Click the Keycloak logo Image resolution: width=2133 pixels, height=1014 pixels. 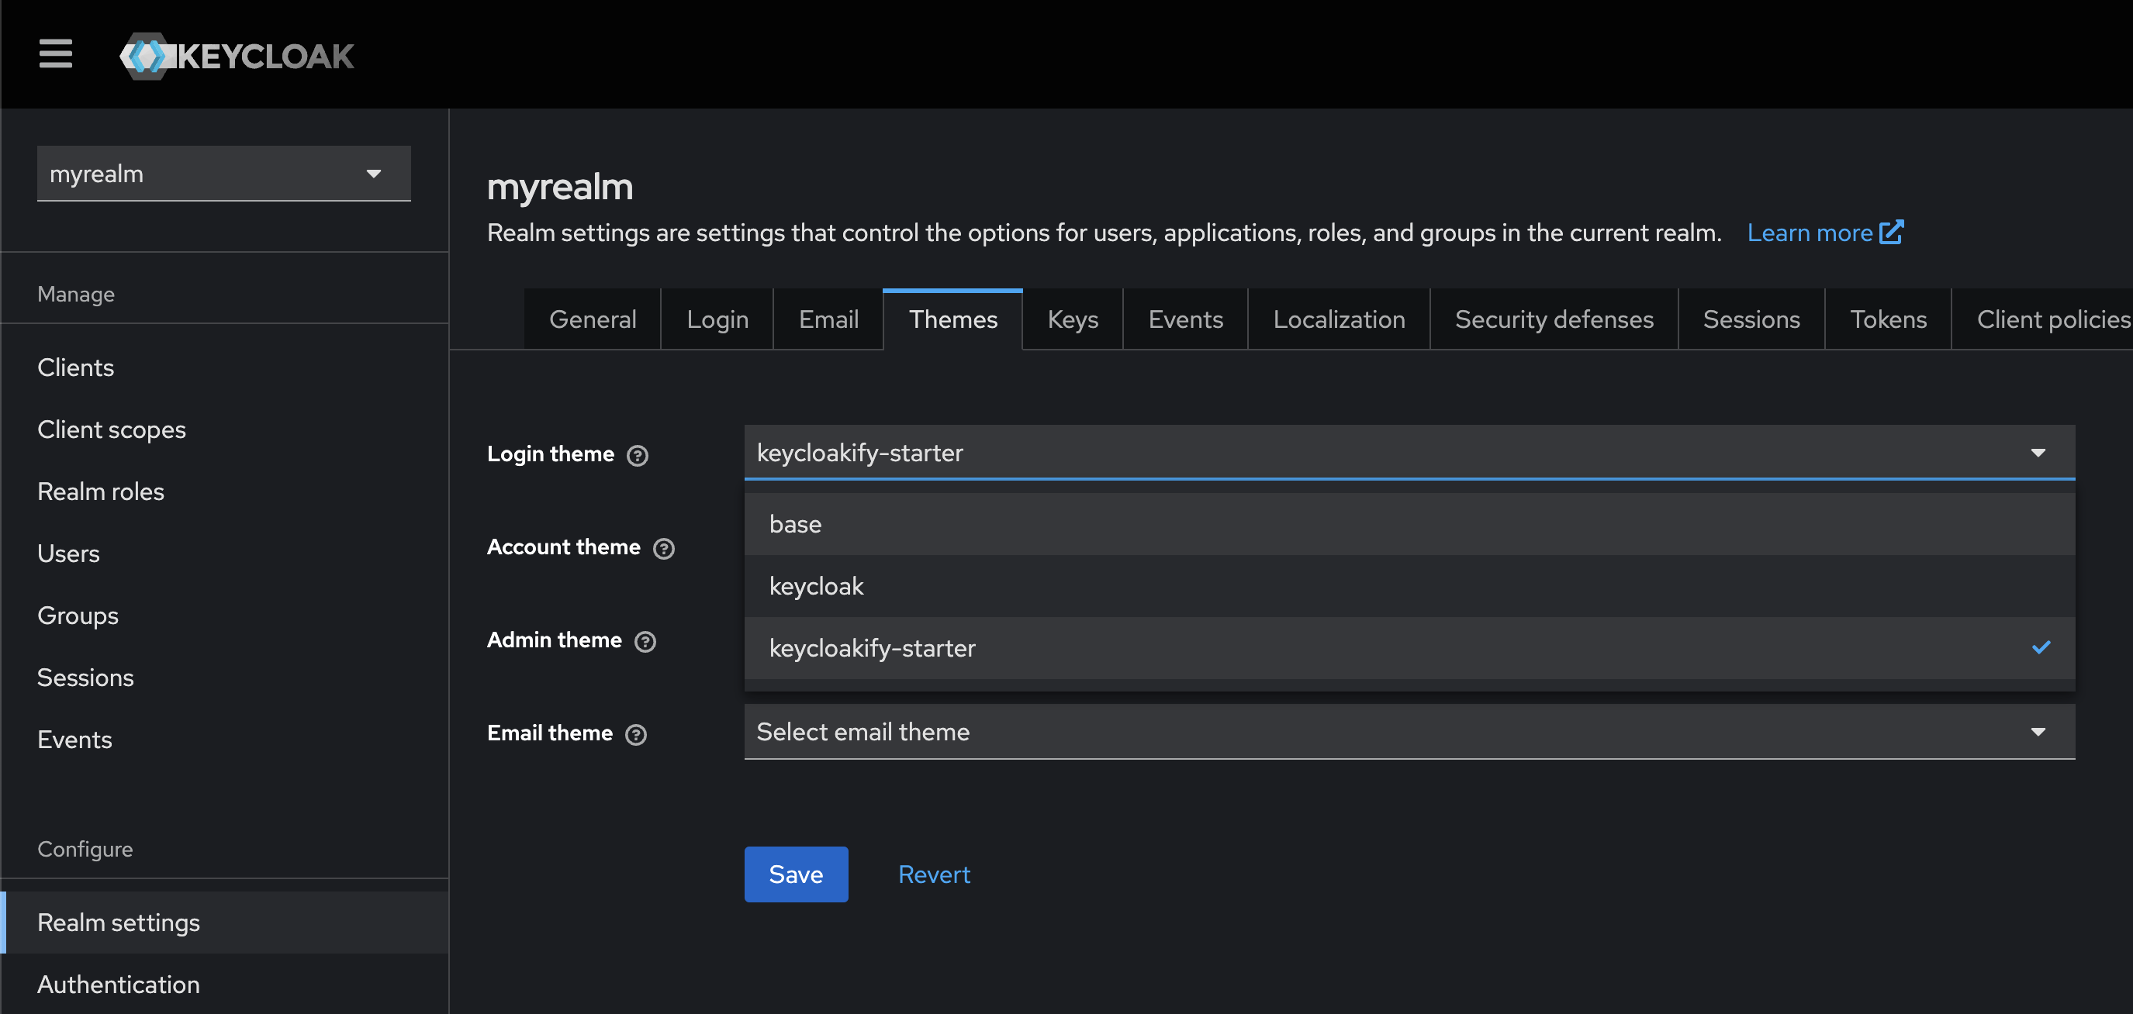(237, 57)
